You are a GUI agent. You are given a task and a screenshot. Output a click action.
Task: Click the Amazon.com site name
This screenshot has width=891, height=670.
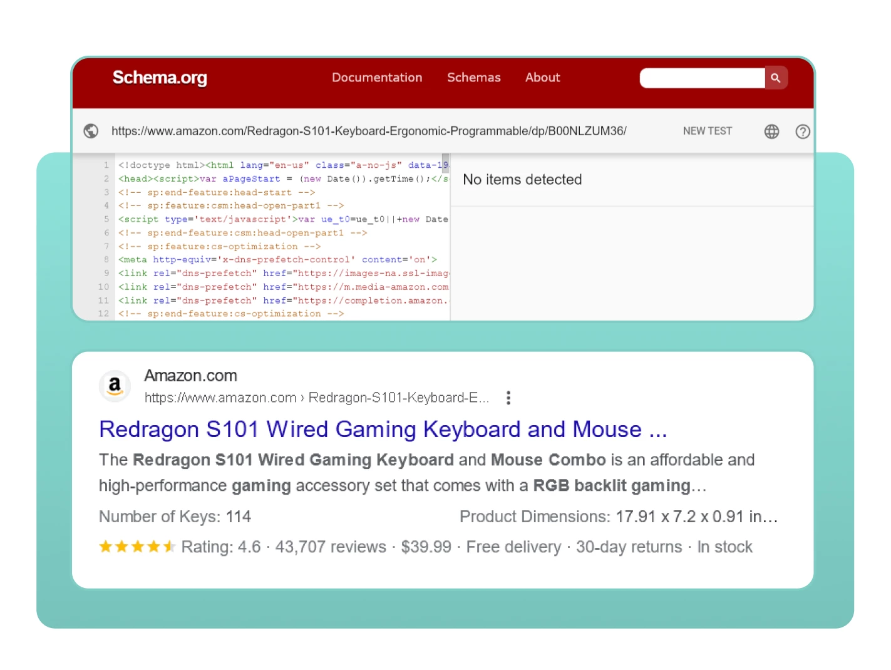click(x=191, y=376)
